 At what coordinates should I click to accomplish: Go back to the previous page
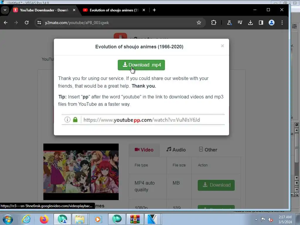click(x=6, y=23)
